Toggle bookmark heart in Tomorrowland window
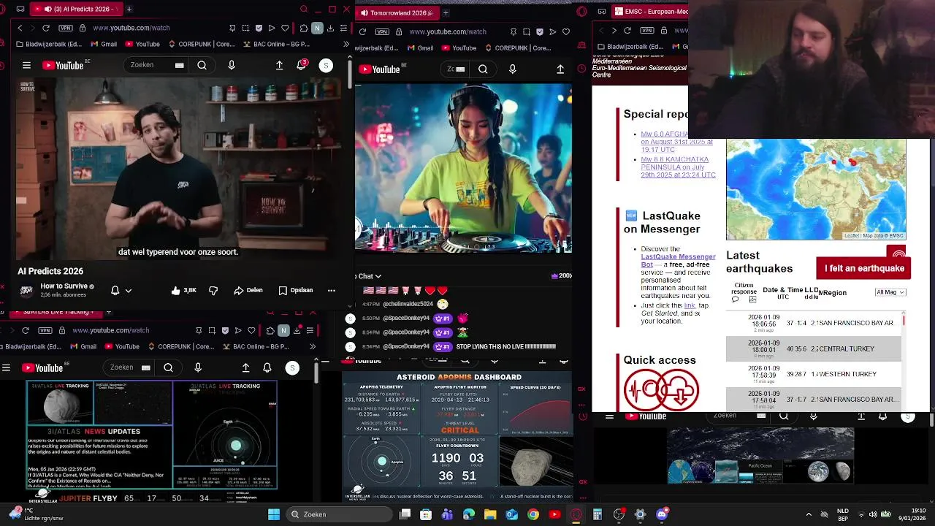 [x=565, y=31]
